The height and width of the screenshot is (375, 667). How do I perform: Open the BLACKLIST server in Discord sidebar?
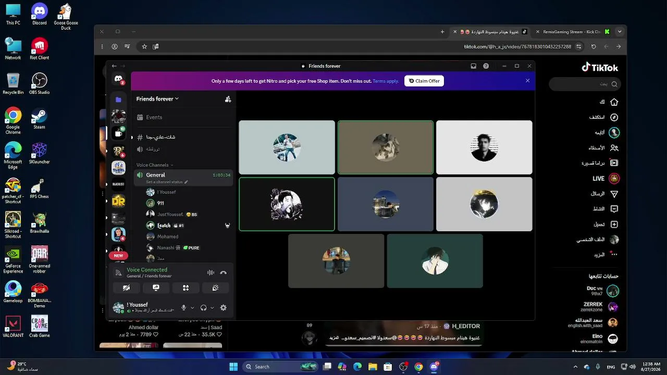118,184
